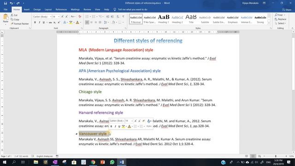295x166 pixels.
Task: Open the Numbering list dropdown in the ribbon
Action: pos(97,17)
